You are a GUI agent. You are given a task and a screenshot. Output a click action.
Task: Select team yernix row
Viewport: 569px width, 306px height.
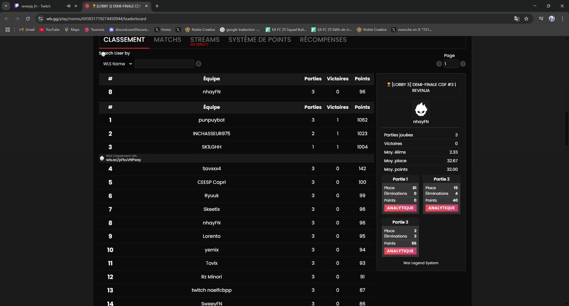(x=236, y=250)
